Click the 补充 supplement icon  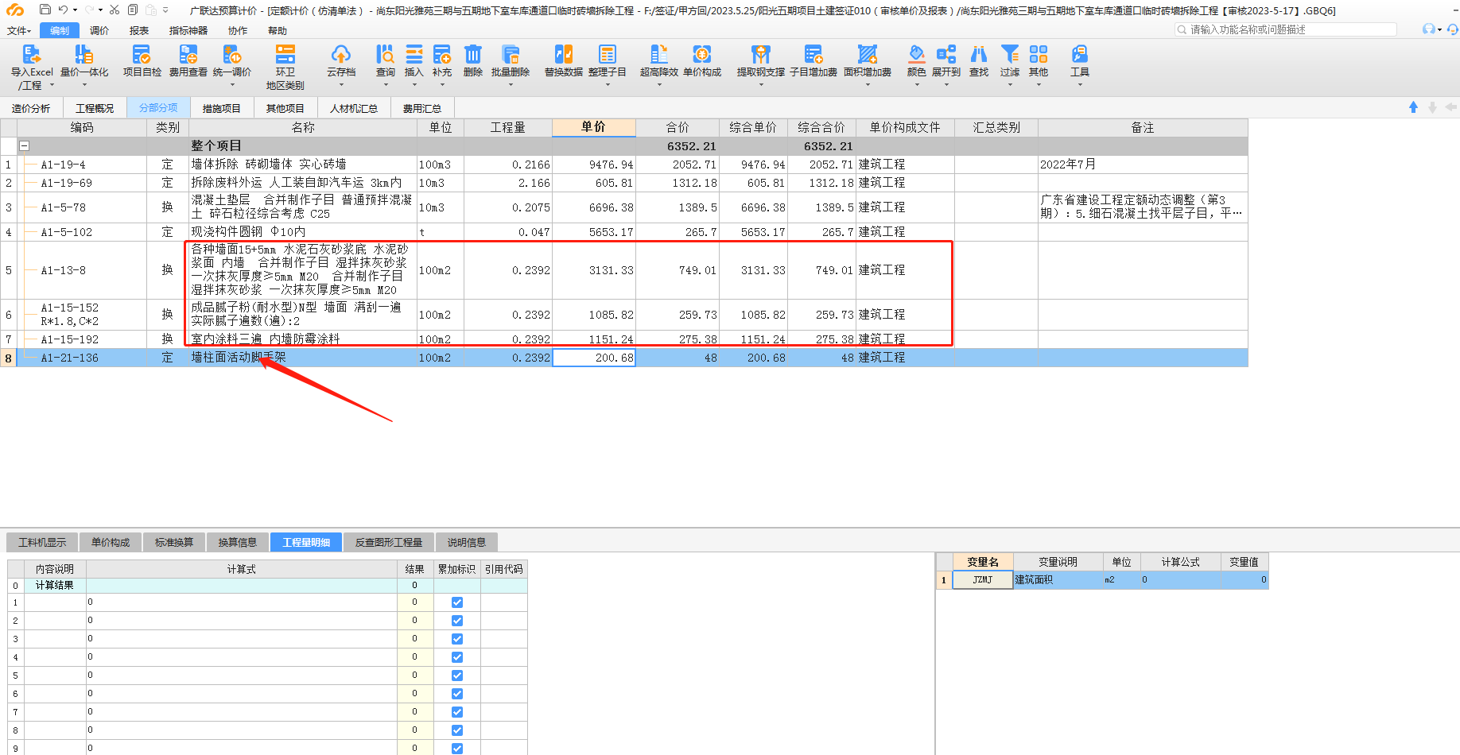point(442,54)
